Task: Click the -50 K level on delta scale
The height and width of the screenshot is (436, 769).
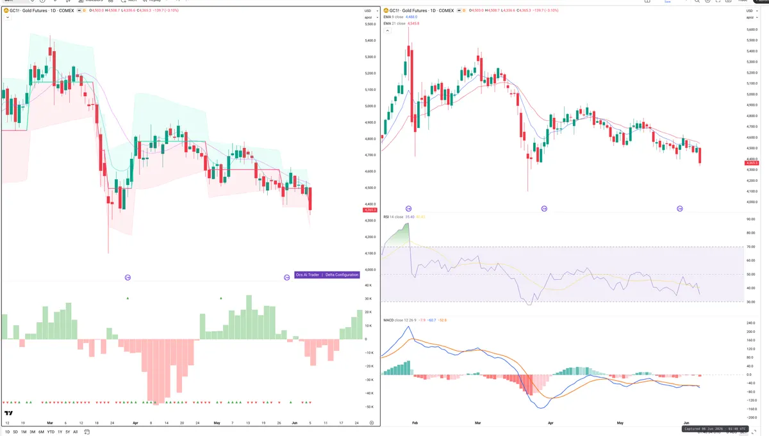Action: (x=370, y=407)
